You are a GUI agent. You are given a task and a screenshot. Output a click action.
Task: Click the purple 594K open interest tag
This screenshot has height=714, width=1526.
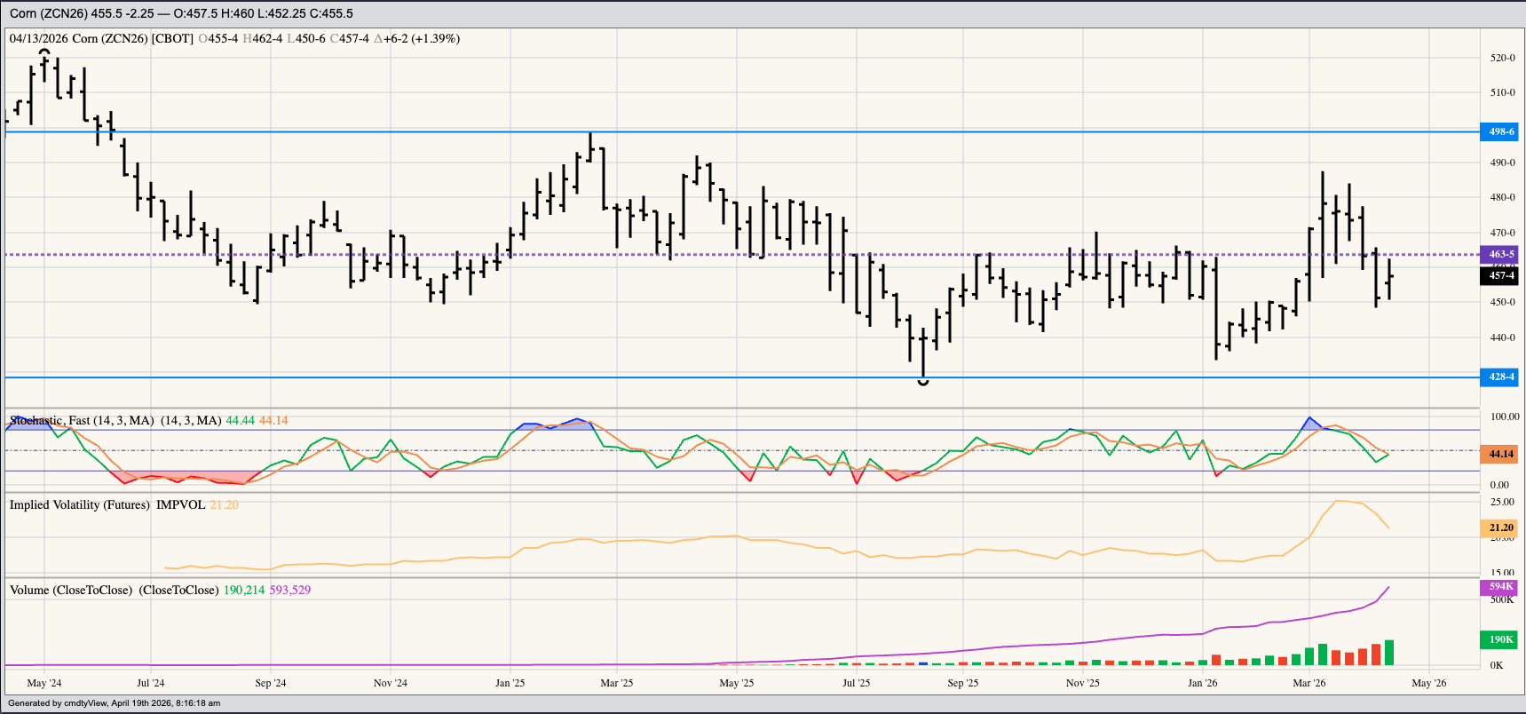click(x=1500, y=587)
